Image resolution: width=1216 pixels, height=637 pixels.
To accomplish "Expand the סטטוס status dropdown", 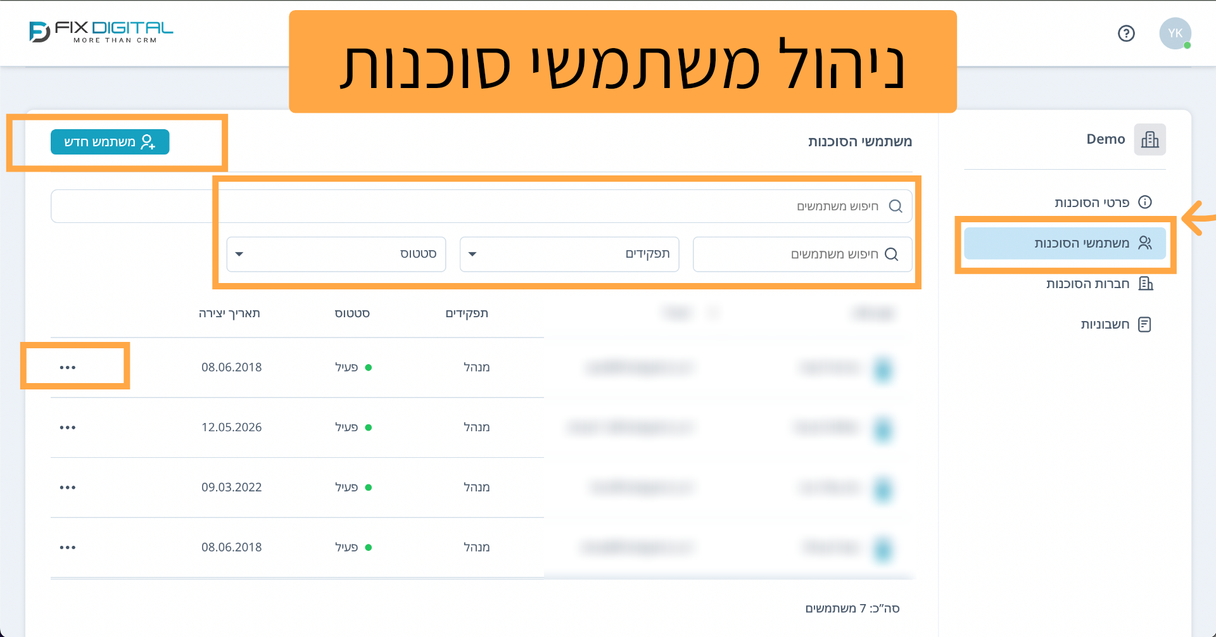I will tap(336, 254).
